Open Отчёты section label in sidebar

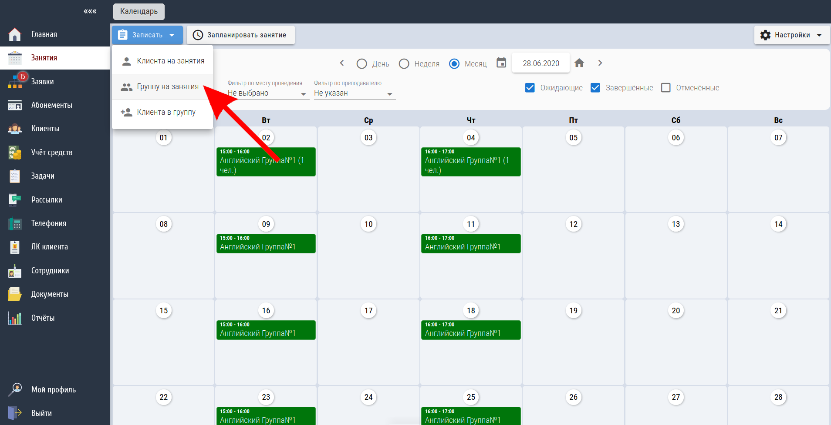click(x=43, y=318)
